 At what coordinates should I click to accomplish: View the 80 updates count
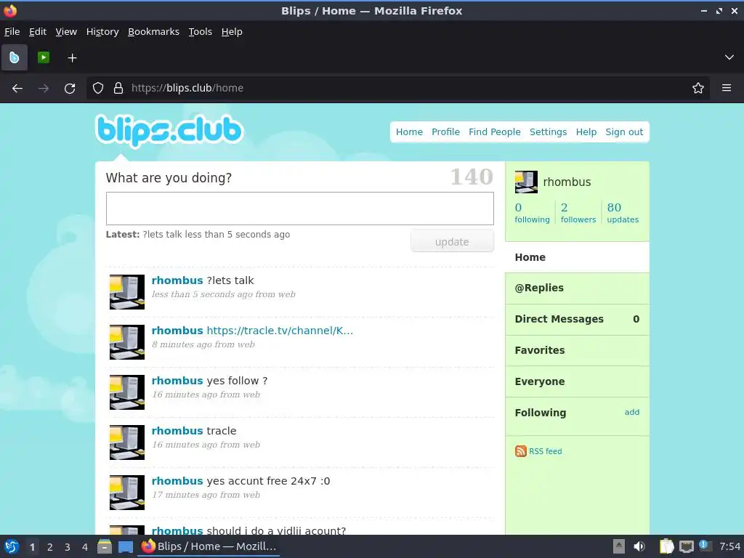point(623,213)
